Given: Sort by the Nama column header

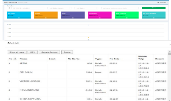Looking at the screenshot, I should click(x=23, y=59).
